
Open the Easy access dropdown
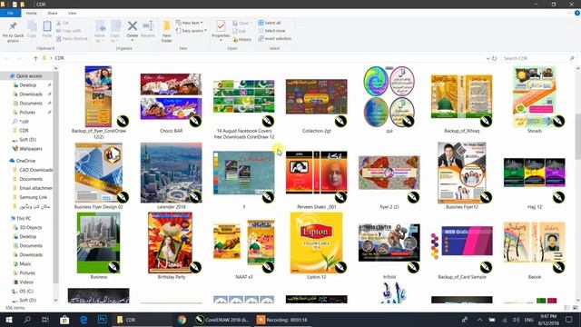tap(192, 31)
